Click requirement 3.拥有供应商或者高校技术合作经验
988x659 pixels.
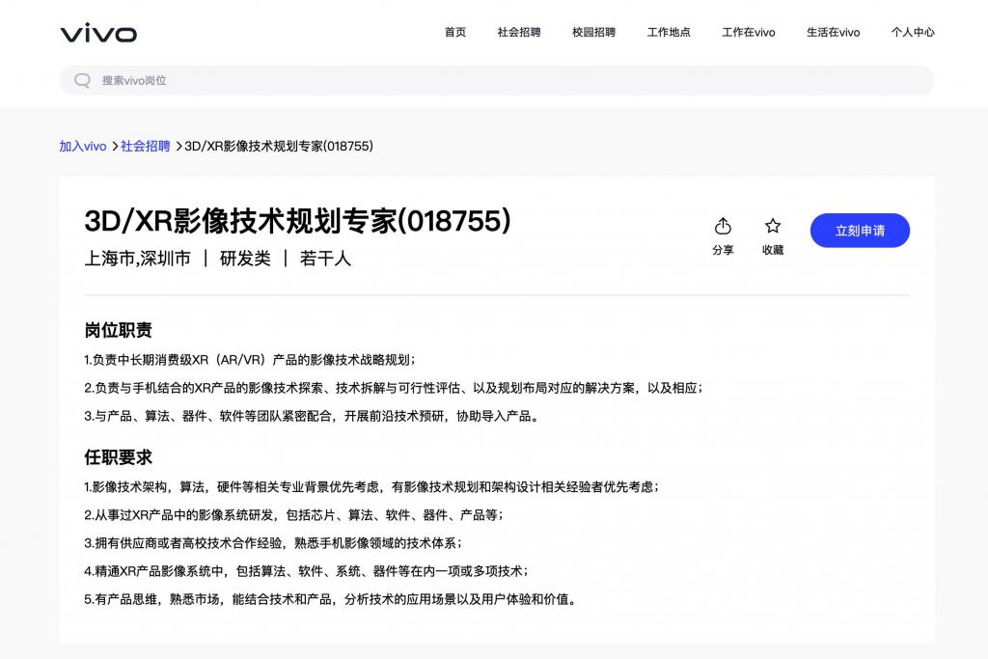(273, 543)
